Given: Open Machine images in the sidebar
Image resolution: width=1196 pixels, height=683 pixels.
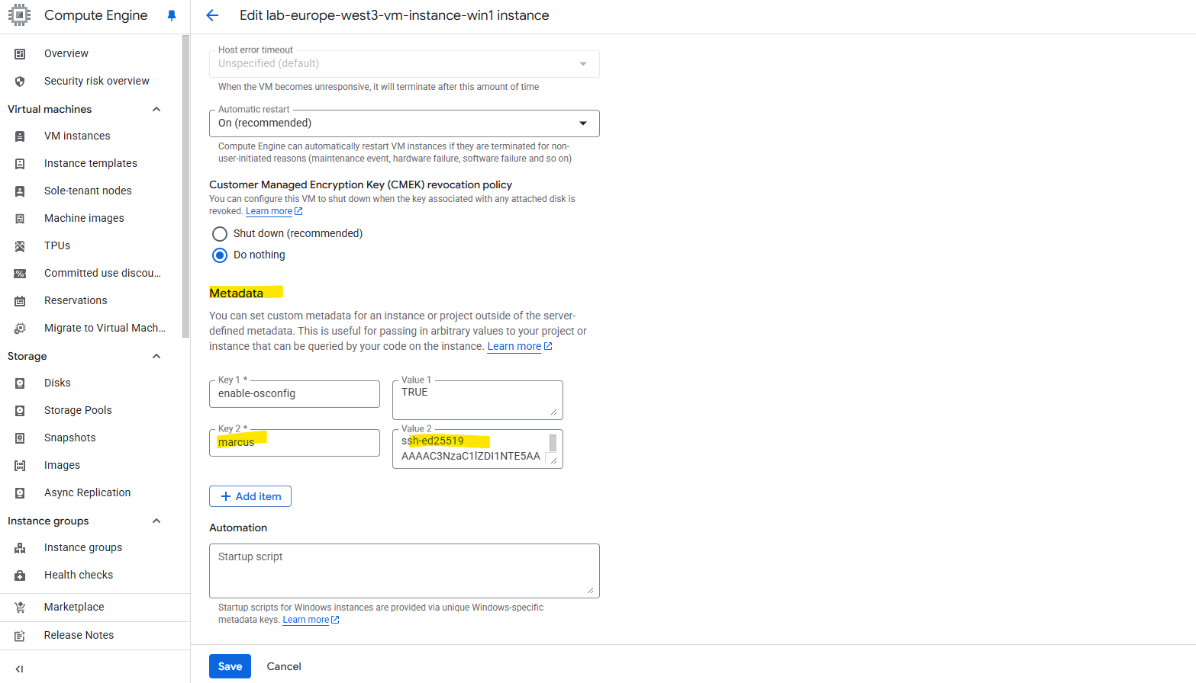Looking at the screenshot, I should point(84,218).
